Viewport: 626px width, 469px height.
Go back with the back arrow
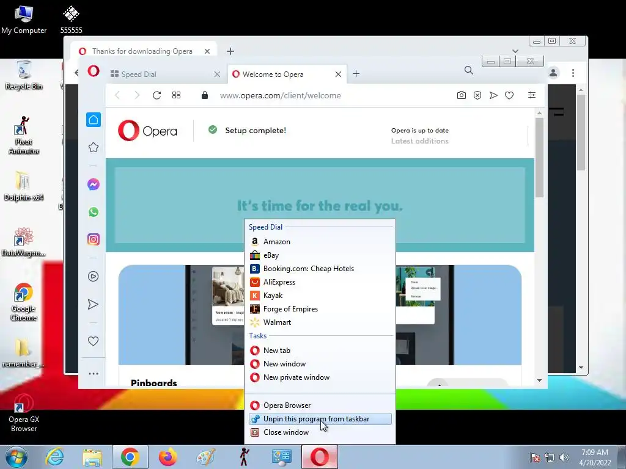117,95
